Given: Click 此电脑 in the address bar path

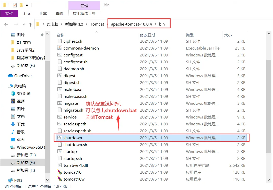Looking at the screenshot, I should (x=52, y=24).
